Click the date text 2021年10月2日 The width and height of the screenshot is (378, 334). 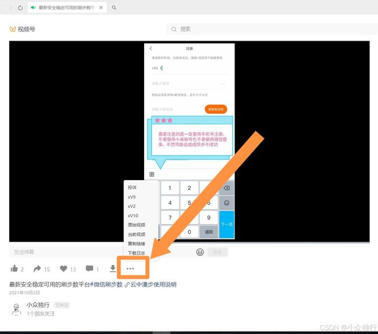[x=24, y=293]
